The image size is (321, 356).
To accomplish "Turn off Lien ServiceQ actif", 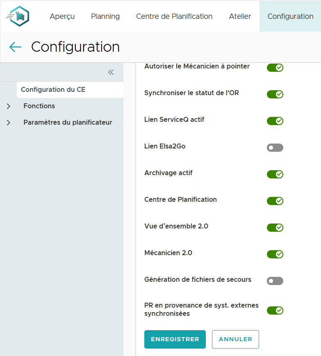I will point(275,121).
